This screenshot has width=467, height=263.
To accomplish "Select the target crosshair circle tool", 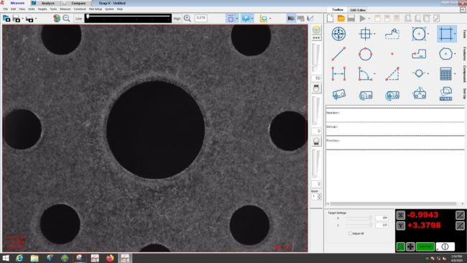I will pyautogui.click(x=338, y=34).
